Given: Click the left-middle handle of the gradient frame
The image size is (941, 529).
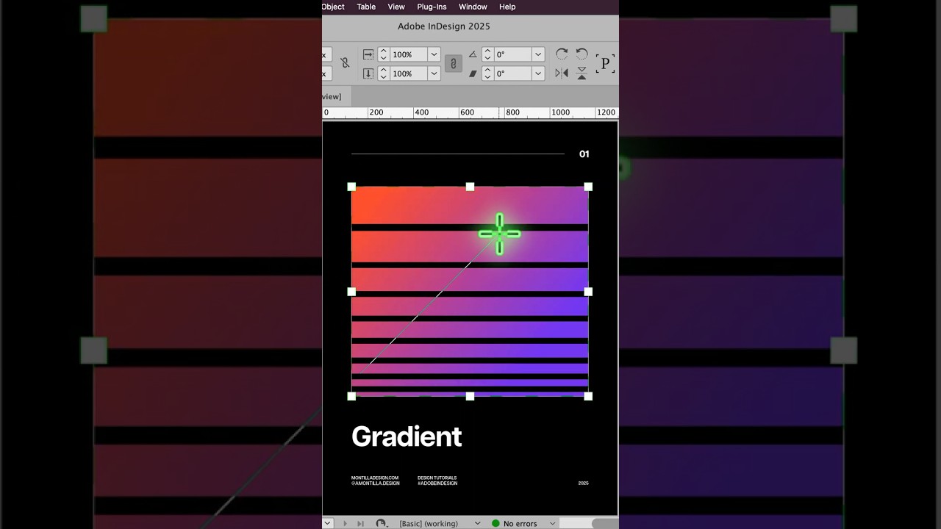Looking at the screenshot, I should click(x=351, y=292).
